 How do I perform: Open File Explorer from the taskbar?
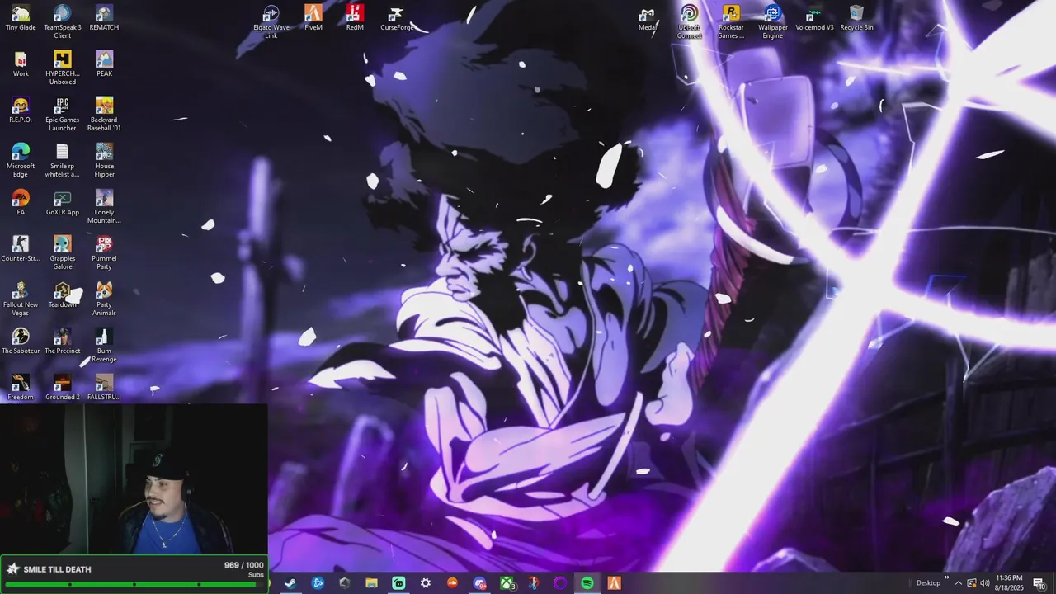point(371,583)
